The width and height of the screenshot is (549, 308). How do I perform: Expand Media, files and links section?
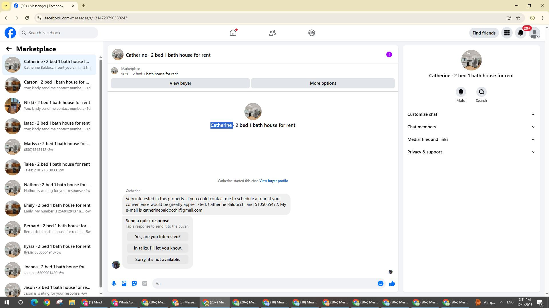click(471, 139)
